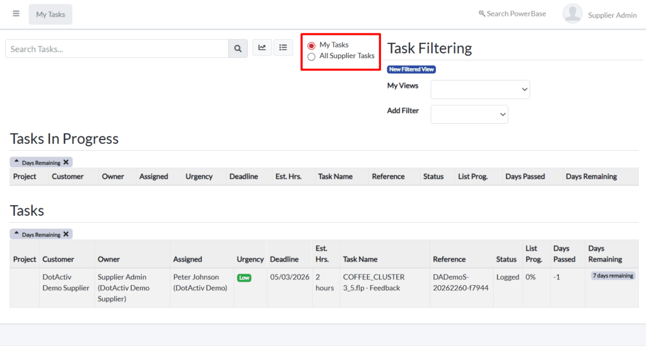
Task: Remove Days Remaining sort tag in Tasks section
Action: pos(66,234)
